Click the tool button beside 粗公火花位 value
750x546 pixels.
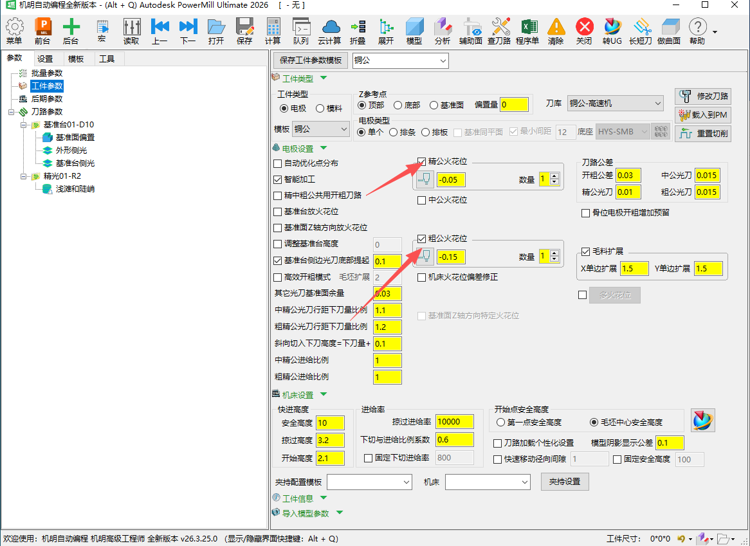[425, 257]
